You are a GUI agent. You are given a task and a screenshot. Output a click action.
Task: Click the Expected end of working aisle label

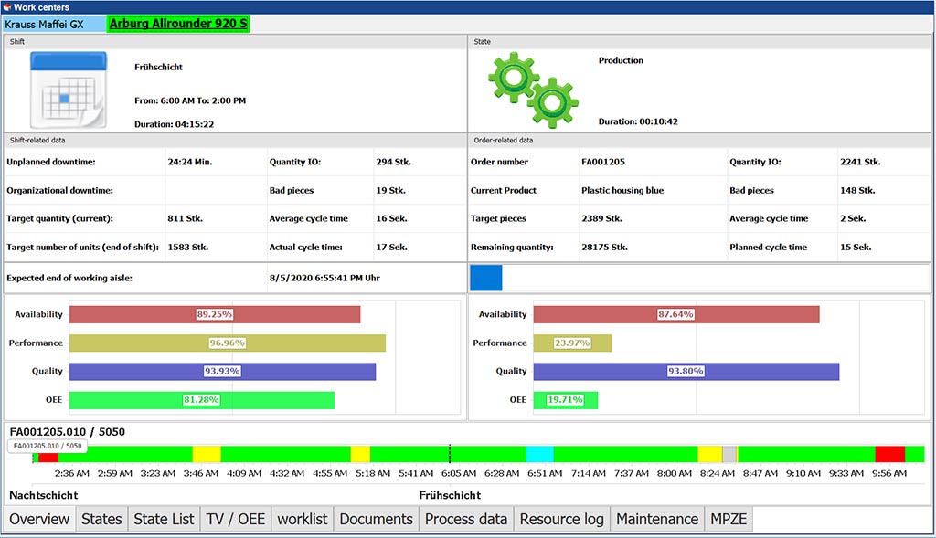tap(69, 278)
